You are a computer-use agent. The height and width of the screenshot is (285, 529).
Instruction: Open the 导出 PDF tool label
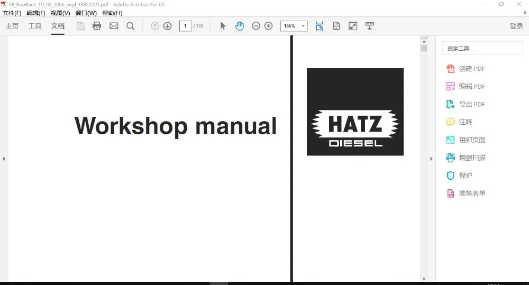(472, 104)
